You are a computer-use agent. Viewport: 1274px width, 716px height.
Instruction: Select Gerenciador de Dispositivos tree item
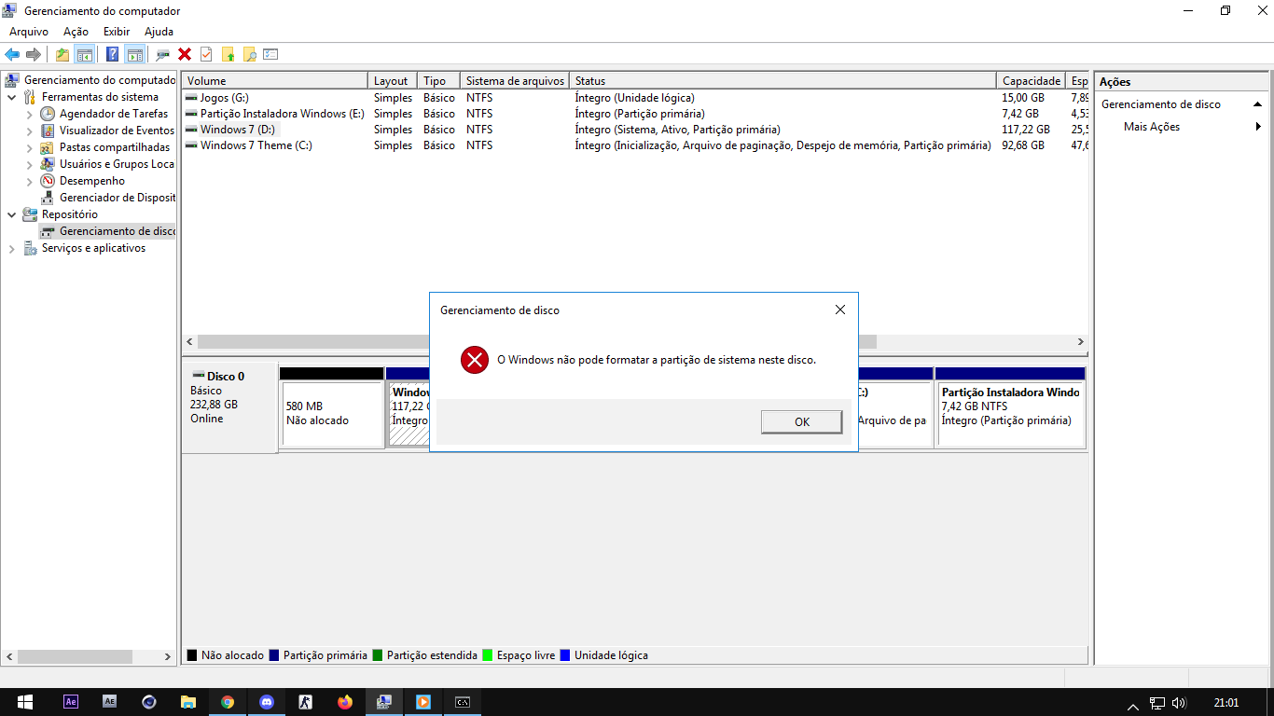(108, 198)
